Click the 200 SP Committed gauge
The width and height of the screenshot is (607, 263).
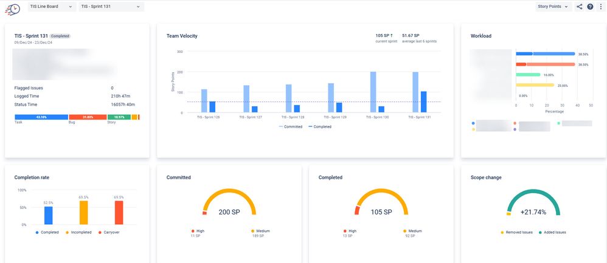coord(229,202)
